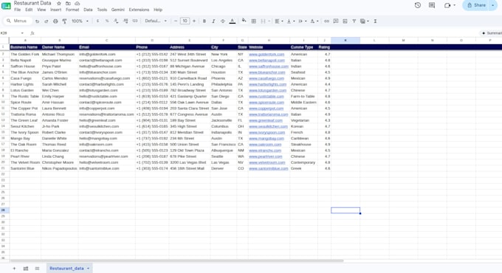
Task: Open the fill color picker
Action: point(244,21)
